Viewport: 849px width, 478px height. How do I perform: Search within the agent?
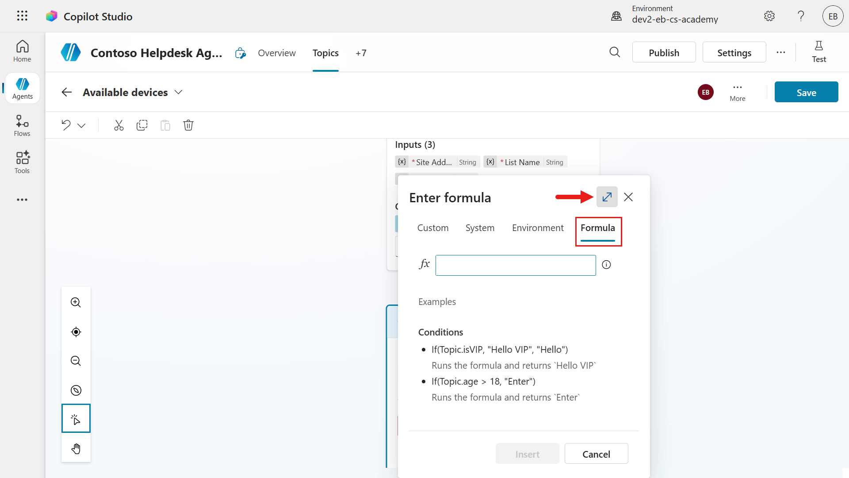pyautogui.click(x=615, y=52)
